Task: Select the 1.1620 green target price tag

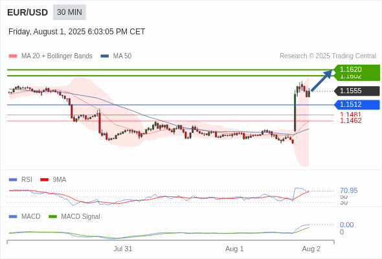Action: (357, 69)
